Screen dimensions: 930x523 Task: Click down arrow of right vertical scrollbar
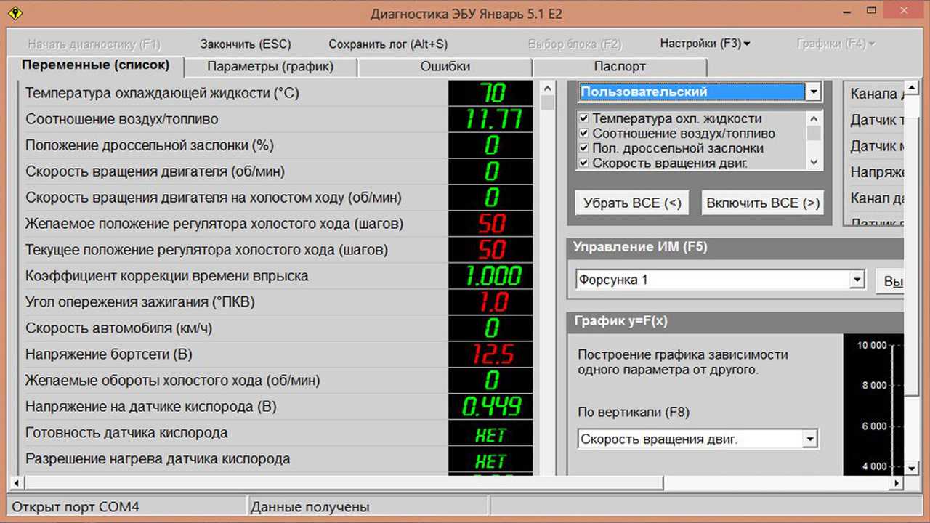[911, 468]
